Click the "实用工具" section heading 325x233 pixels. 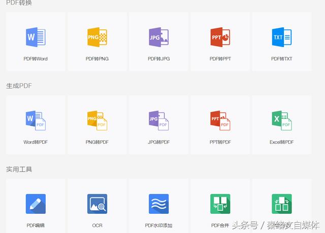point(19,169)
